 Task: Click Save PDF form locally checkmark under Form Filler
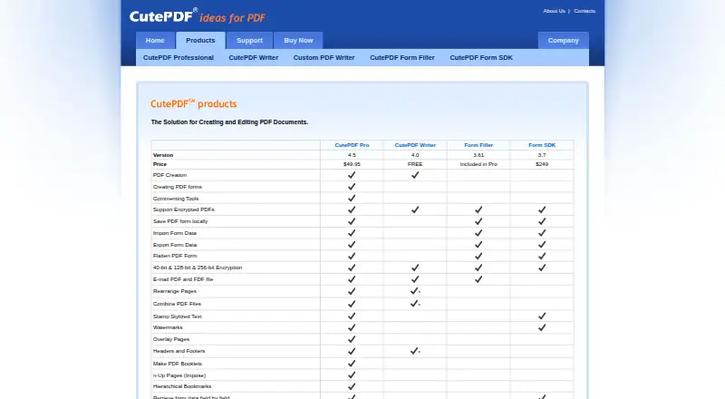(478, 221)
